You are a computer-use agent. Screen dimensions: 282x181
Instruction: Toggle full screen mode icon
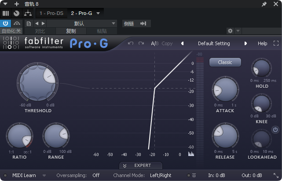(276, 43)
